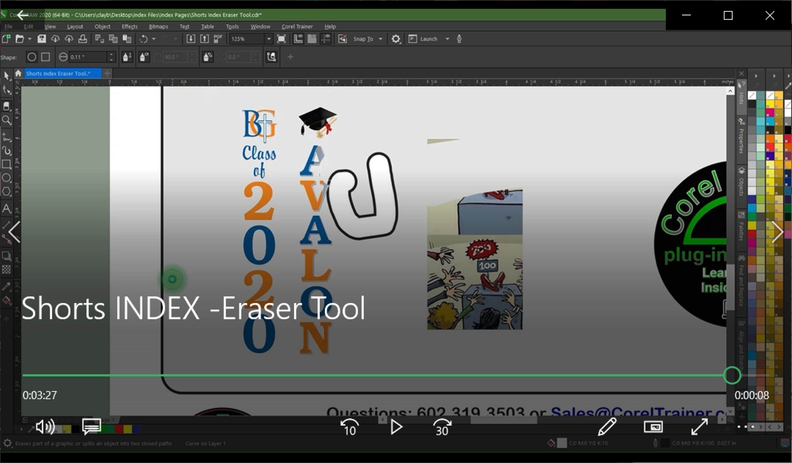792x463 pixels.
Task: Select the Color Eyedropper tool
Action: point(6,286)
